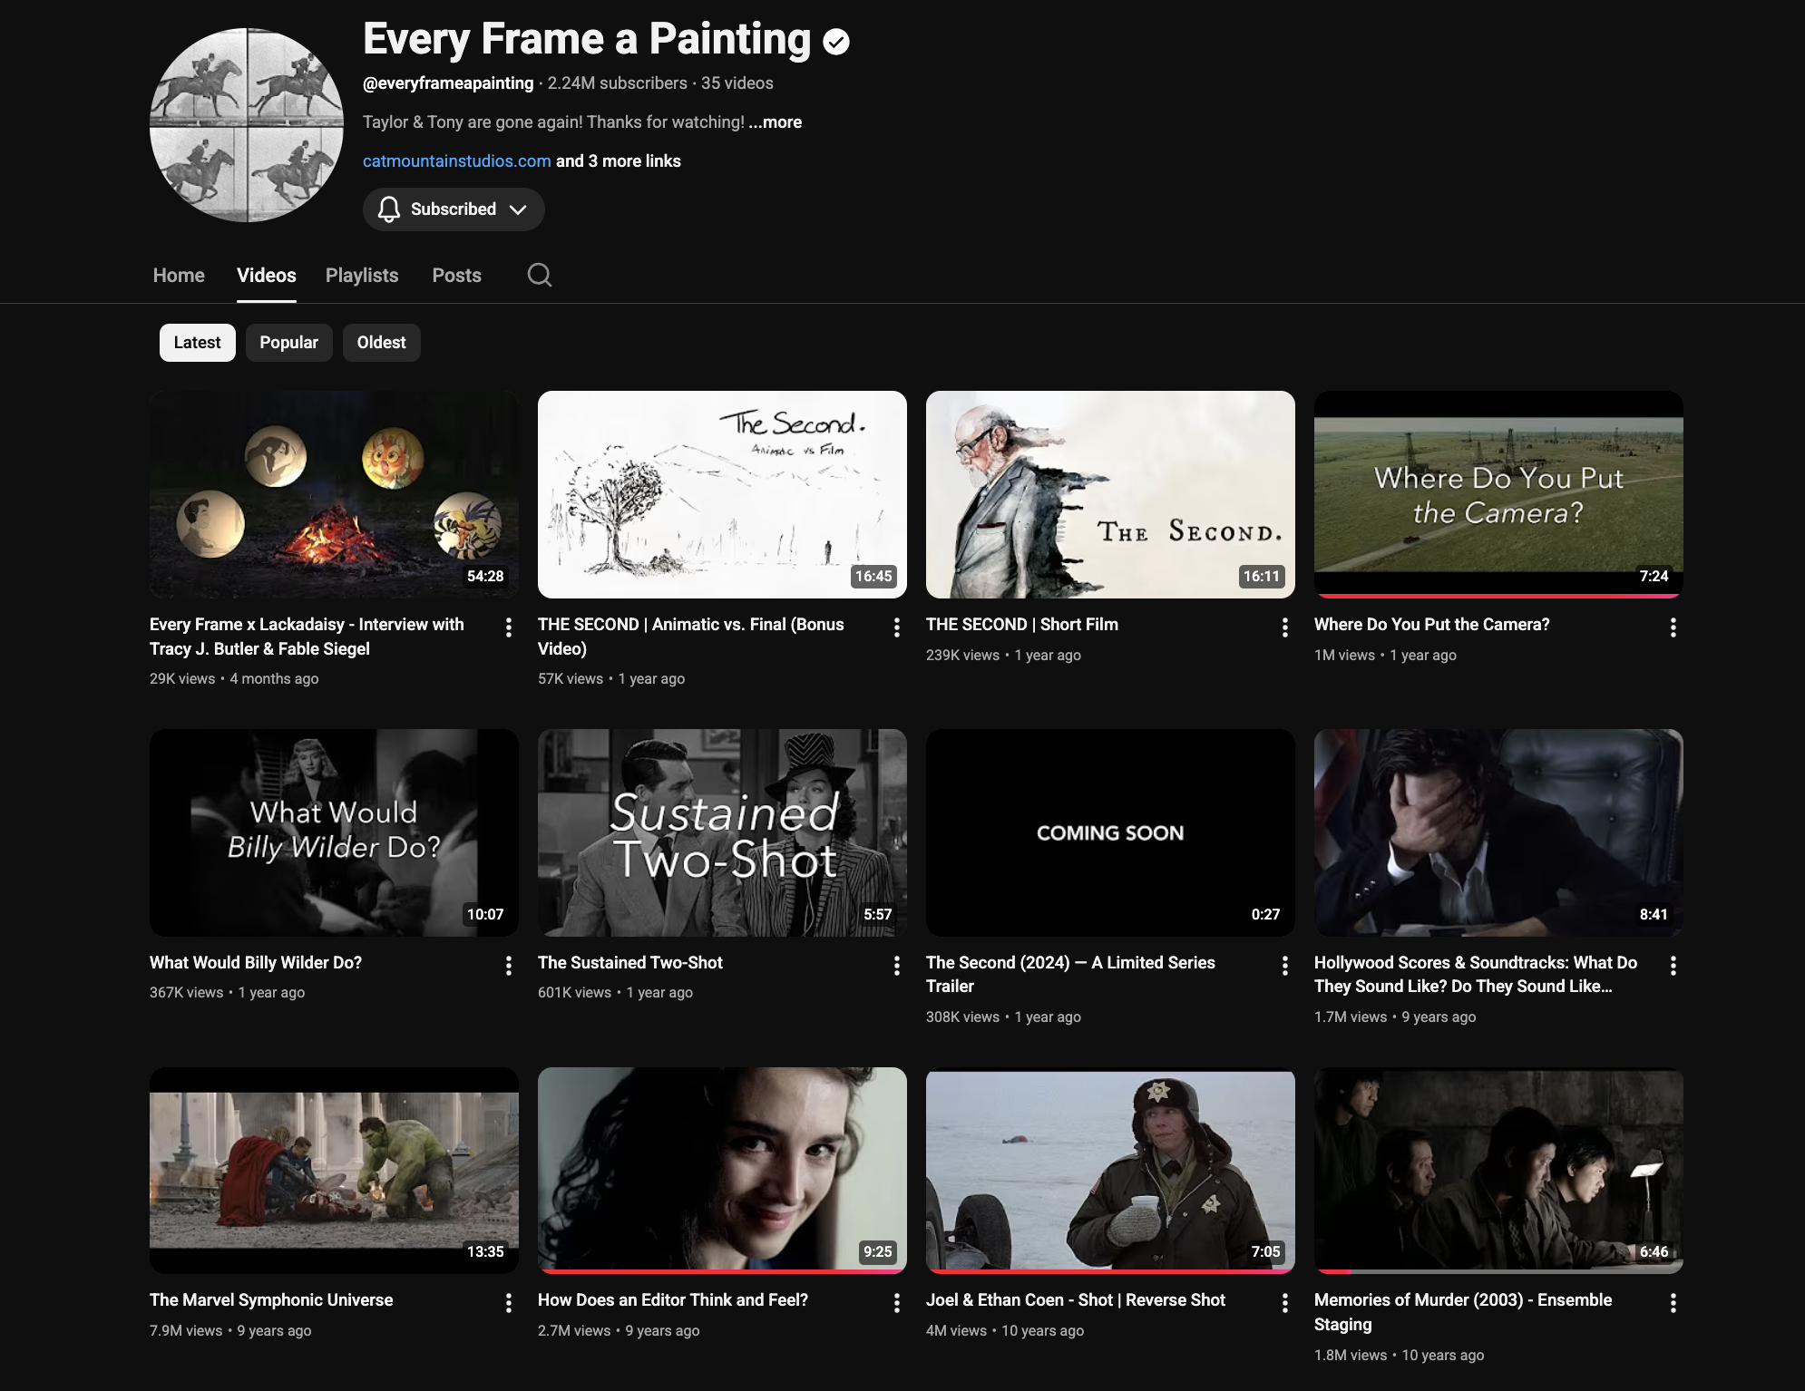This screenshot has height=1391, width=1805.
Task: Sort videos by Oldest
Action: point(381,343)
